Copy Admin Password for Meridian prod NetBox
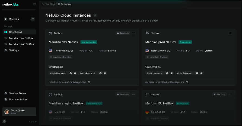This screenshot has width=242, height=126. pos(201,73)
